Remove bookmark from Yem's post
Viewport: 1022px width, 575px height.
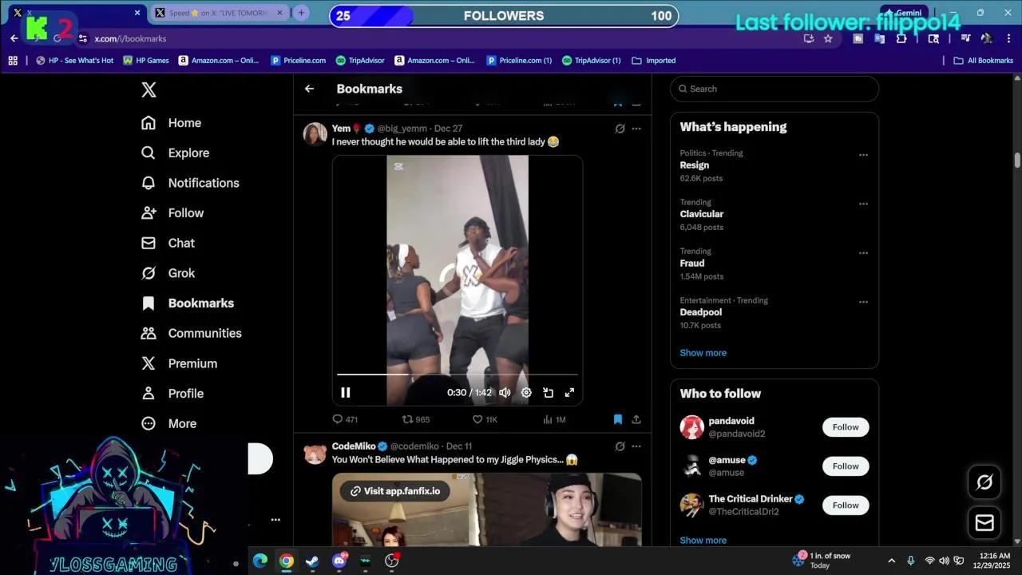click(x=618, y=419)
